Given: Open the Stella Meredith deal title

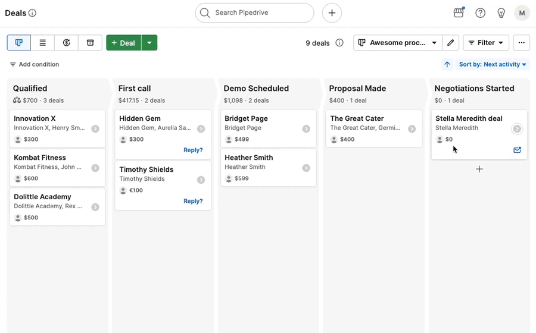Looking at the screenshot, I should [x=469, y=118].
